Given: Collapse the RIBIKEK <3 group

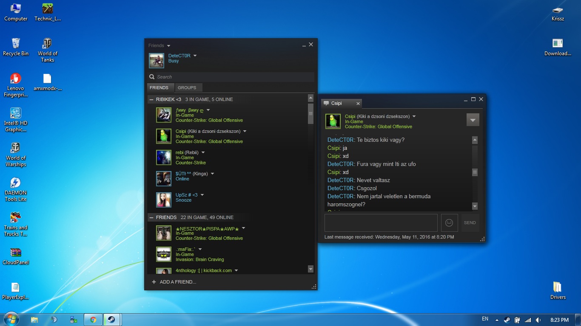Looking at the screenshot, I should [151, 99].
